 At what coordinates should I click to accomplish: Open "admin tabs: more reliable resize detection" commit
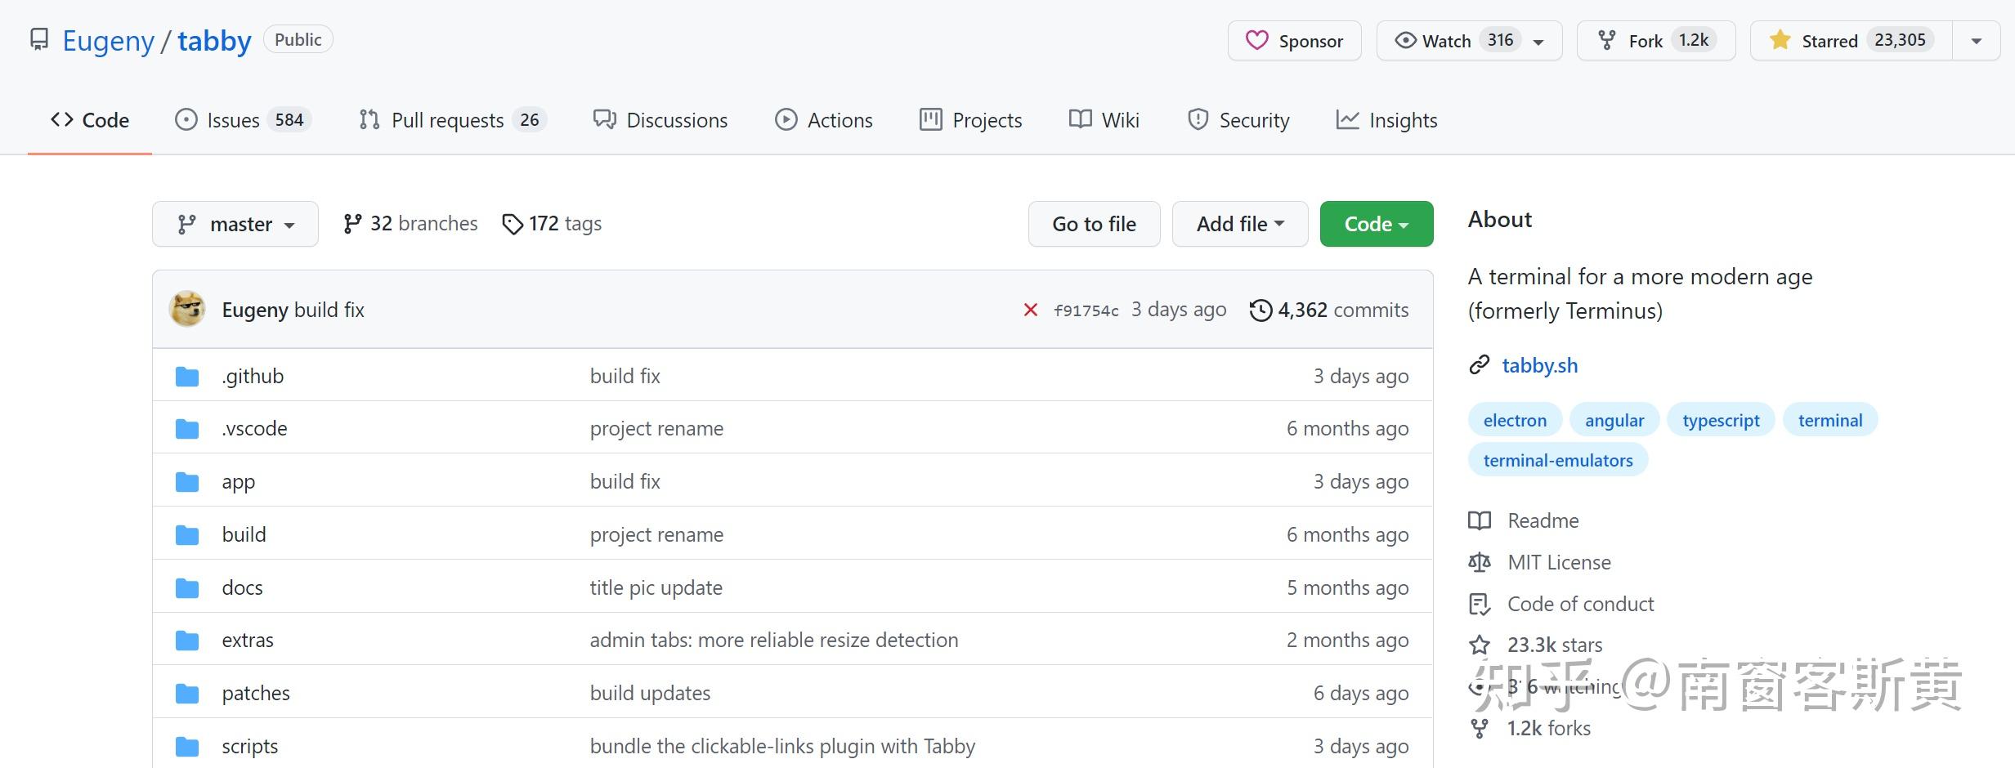coord(774,640)
